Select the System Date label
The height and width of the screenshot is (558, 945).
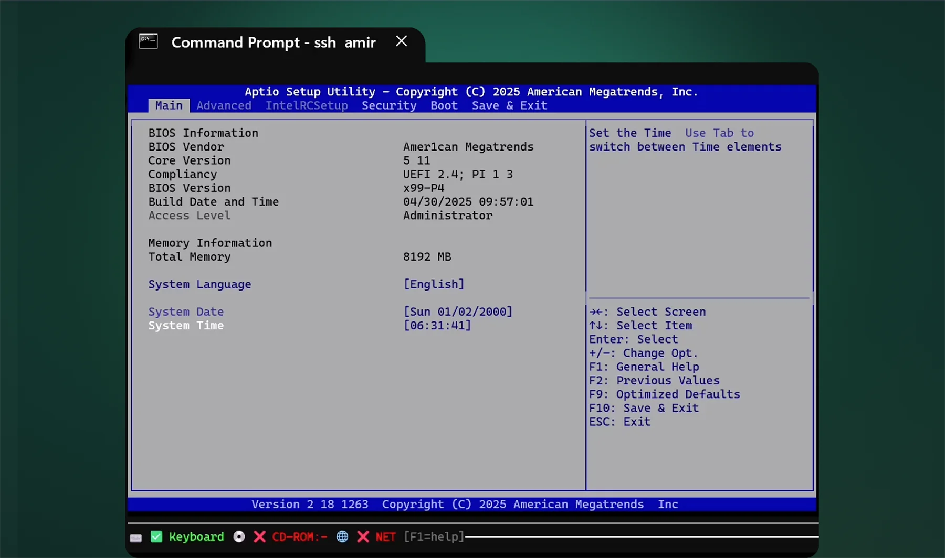186,312
